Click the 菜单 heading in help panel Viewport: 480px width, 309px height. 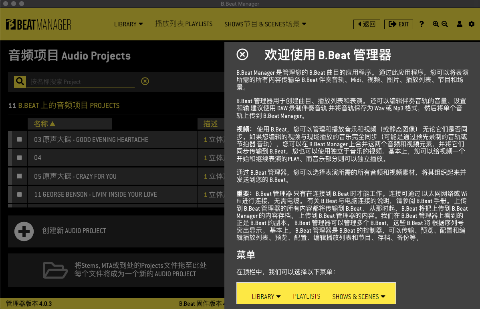click(x=246, y=255)
